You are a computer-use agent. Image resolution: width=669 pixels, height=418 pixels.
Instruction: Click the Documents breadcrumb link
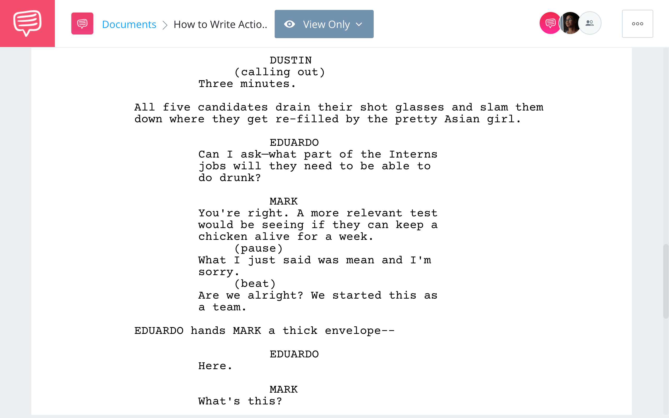129,24
